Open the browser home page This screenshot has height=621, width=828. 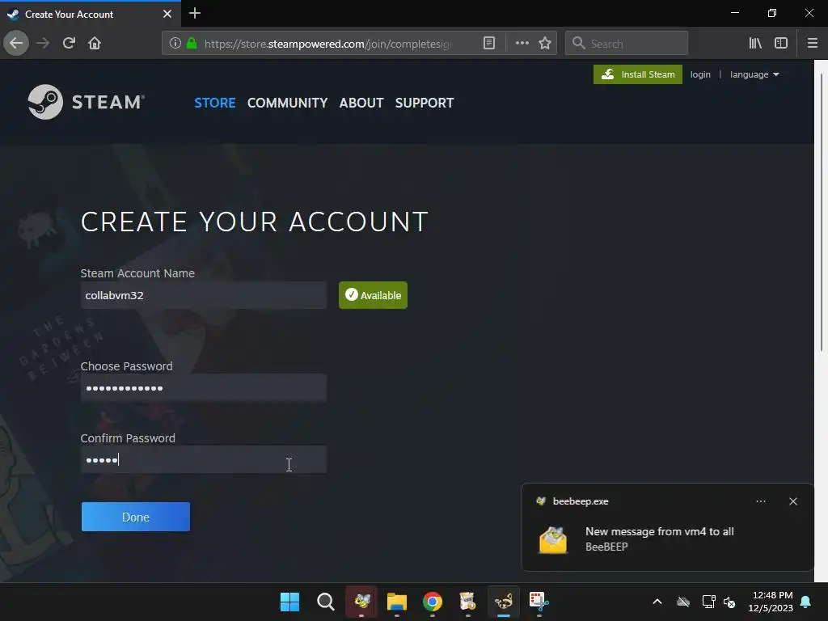pyautogui.click(x=95, y=43)
